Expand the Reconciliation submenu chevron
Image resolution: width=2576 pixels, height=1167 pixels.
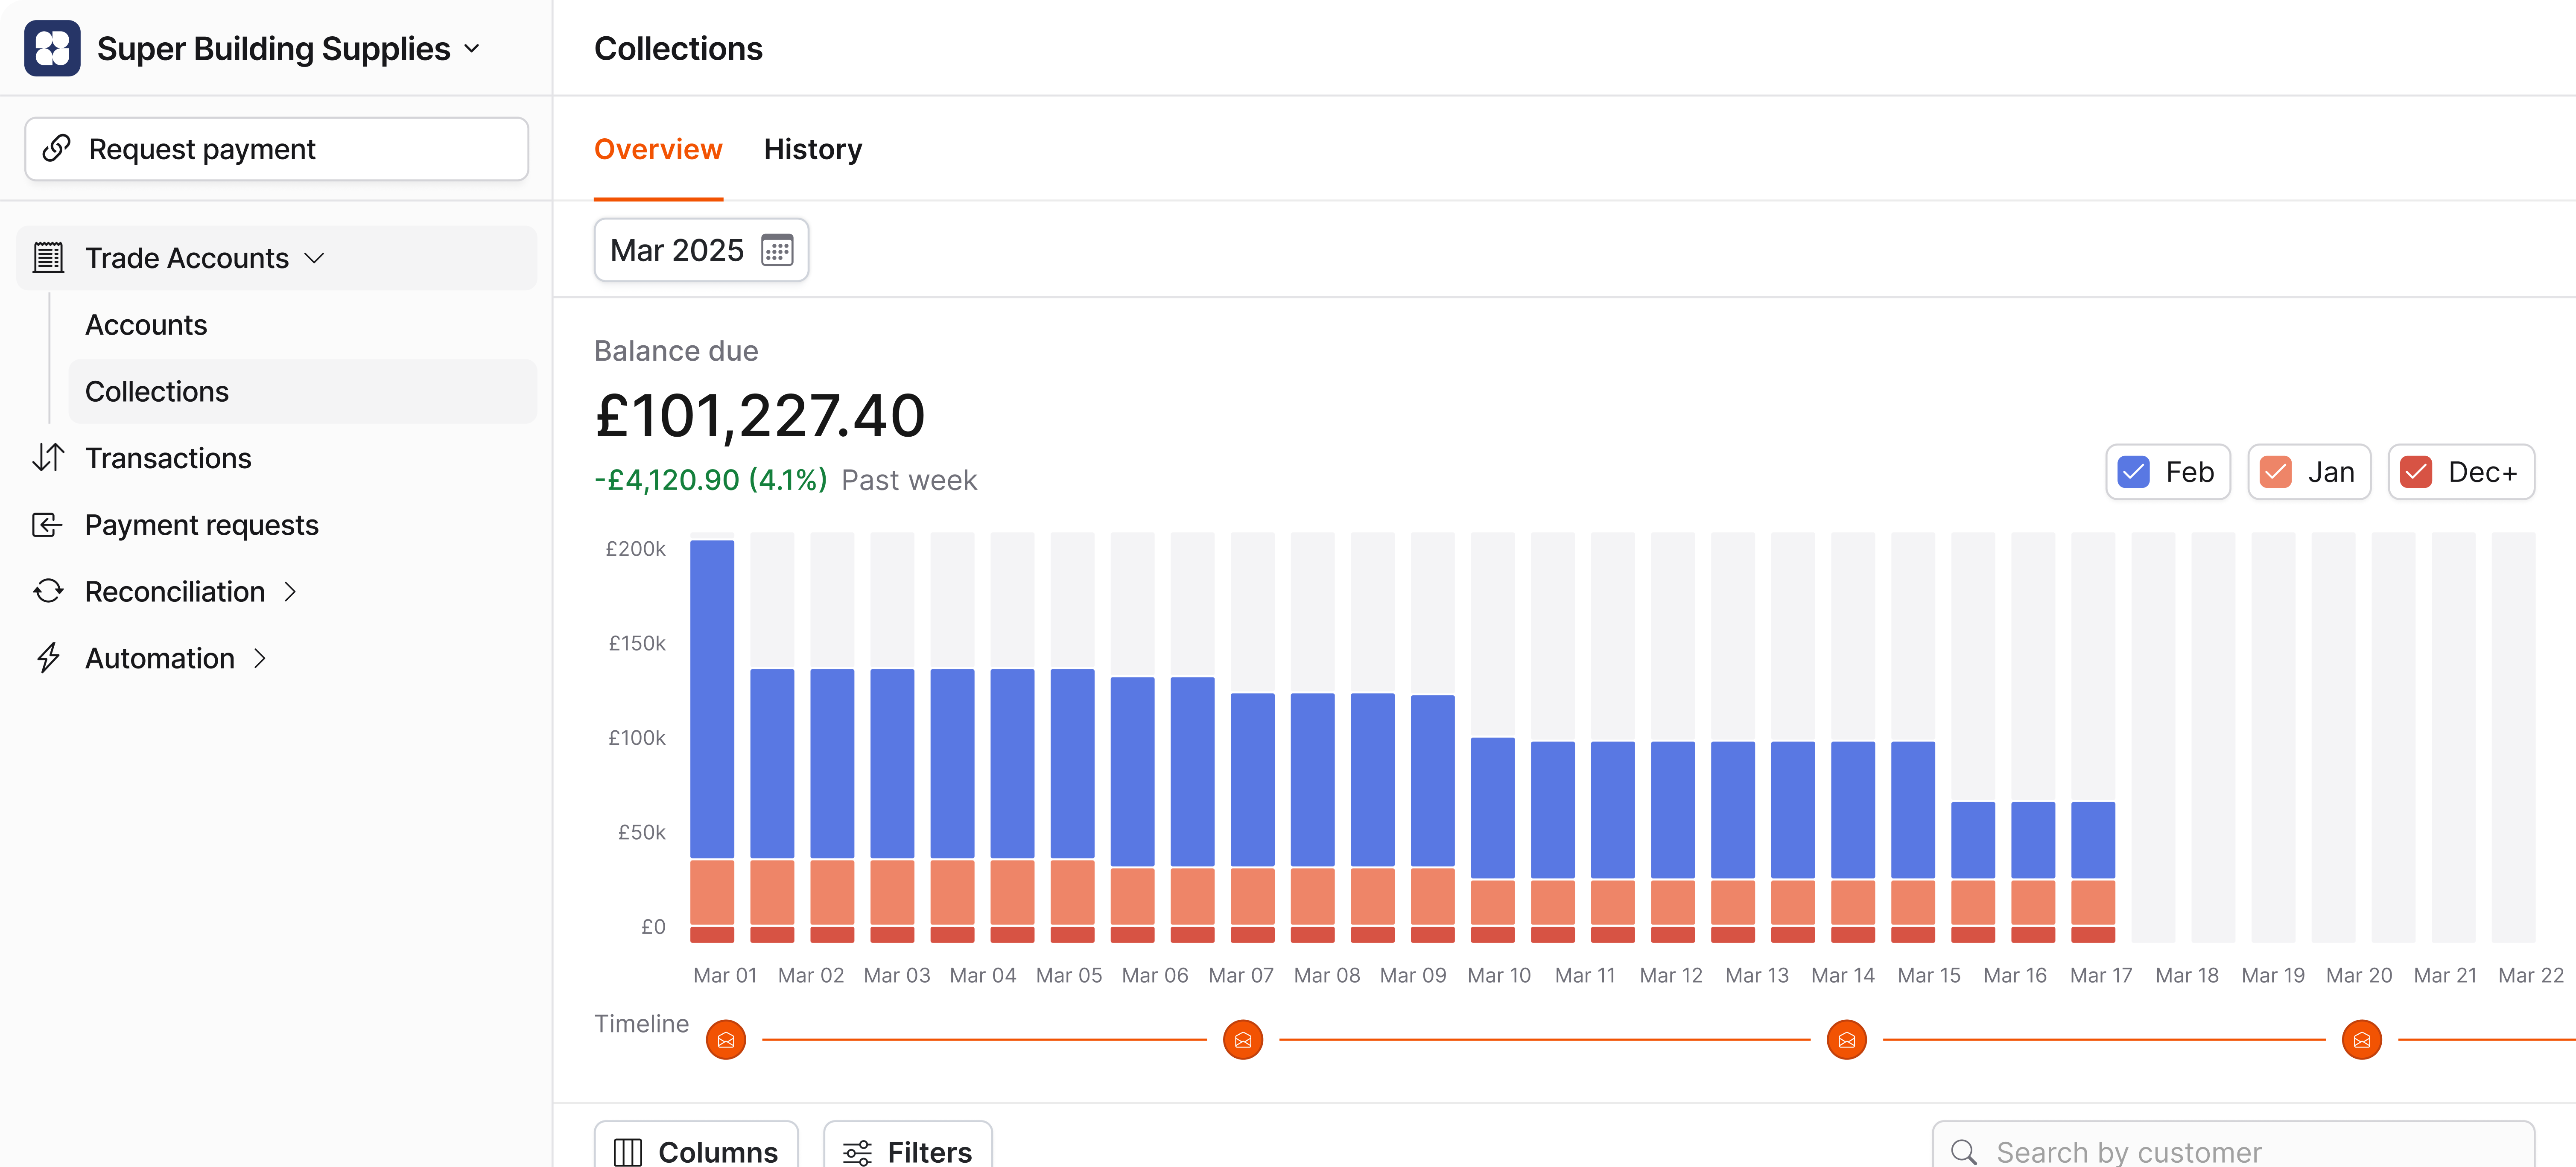[290, 592]
